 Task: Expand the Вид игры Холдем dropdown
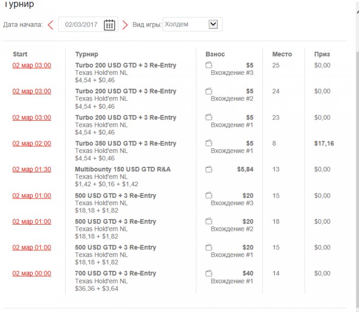[213, 24]
